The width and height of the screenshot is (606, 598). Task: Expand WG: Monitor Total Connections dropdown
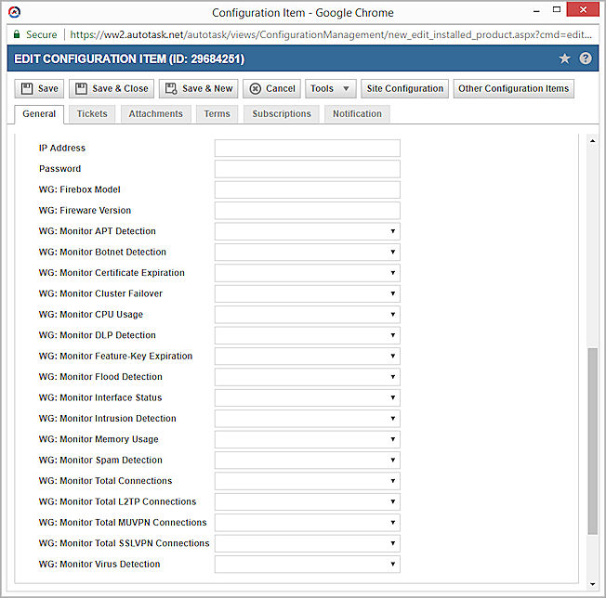click(308, 481)
